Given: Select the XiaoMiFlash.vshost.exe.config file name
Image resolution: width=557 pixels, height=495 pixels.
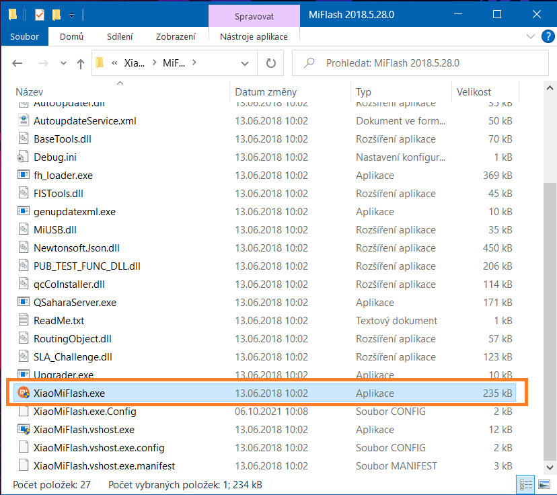Looking at the screenshot, I should coord(99,447).
